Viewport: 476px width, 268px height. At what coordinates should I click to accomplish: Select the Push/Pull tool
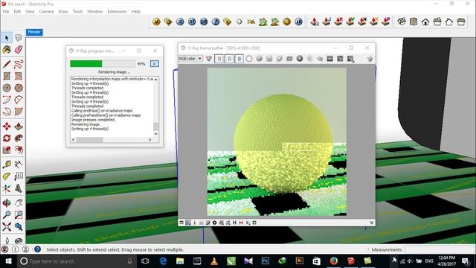[19, 126]
